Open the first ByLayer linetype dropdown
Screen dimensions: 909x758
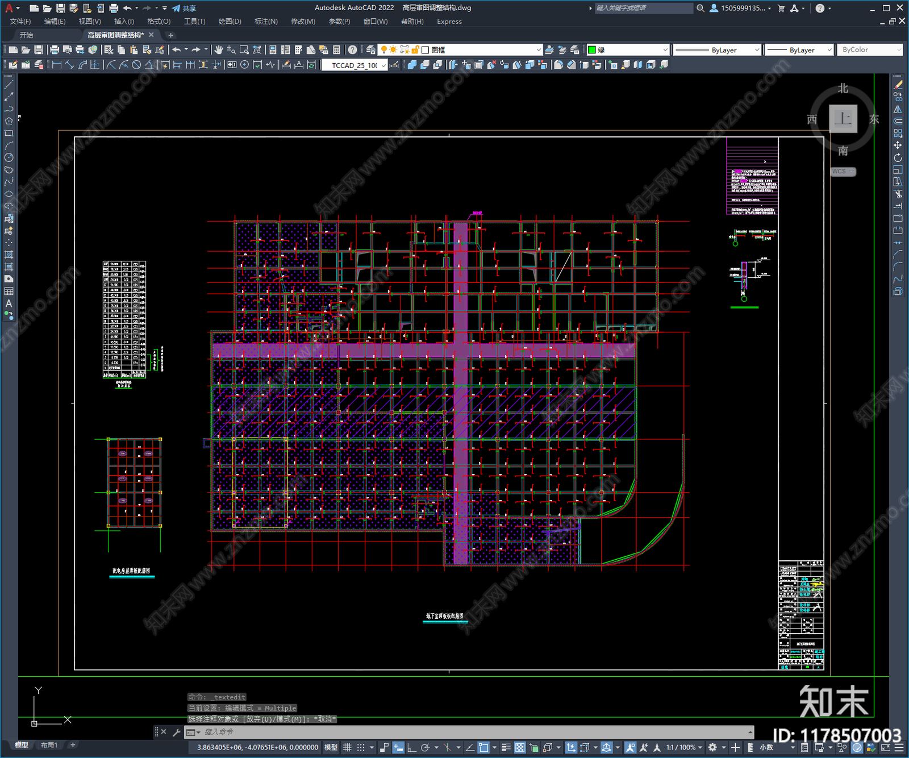tap(717, 50)
